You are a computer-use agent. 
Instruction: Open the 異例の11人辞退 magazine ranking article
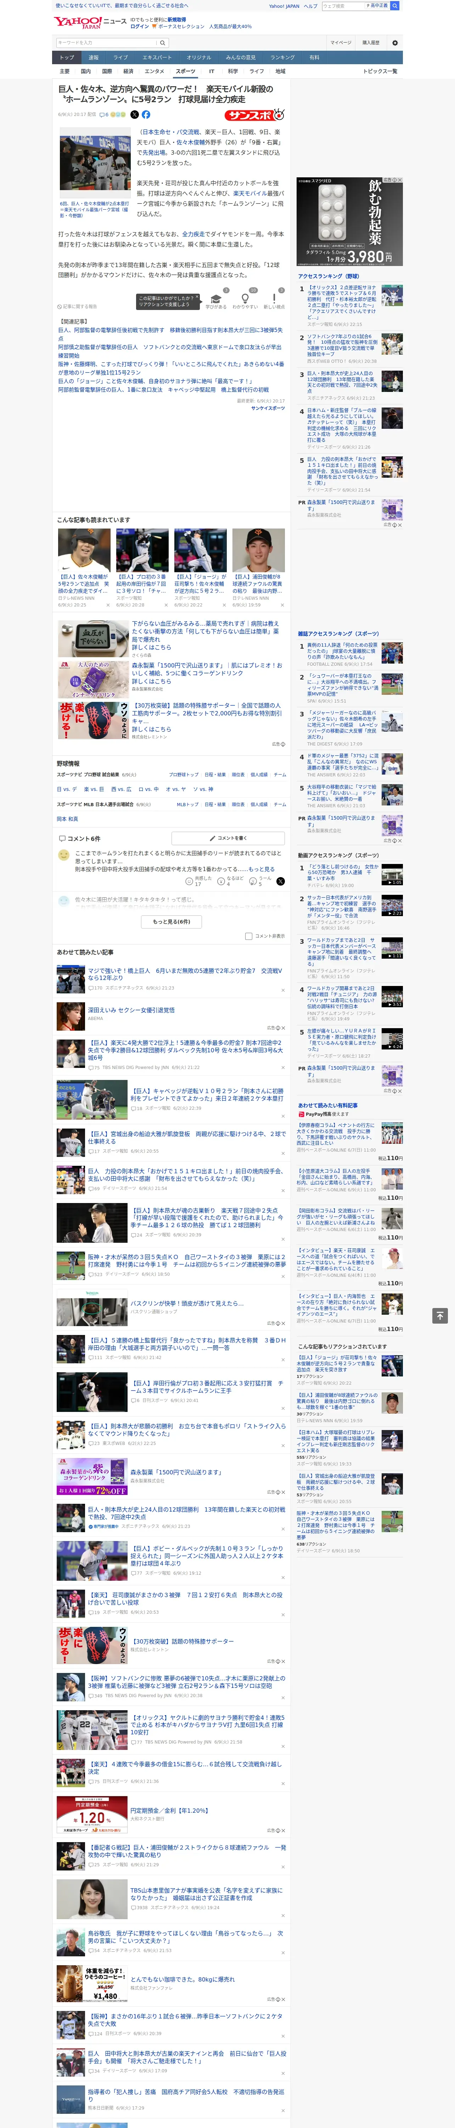343,651
